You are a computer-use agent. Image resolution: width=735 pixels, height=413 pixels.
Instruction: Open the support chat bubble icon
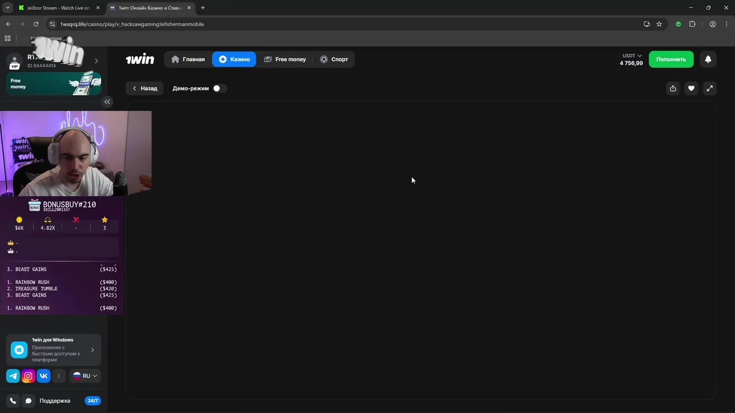coord(28,401)
